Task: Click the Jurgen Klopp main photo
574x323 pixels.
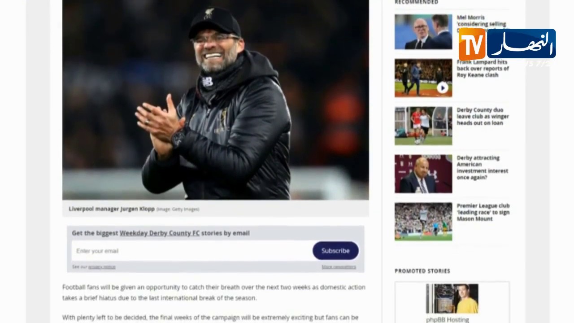Action: click(x=216, y=100)
